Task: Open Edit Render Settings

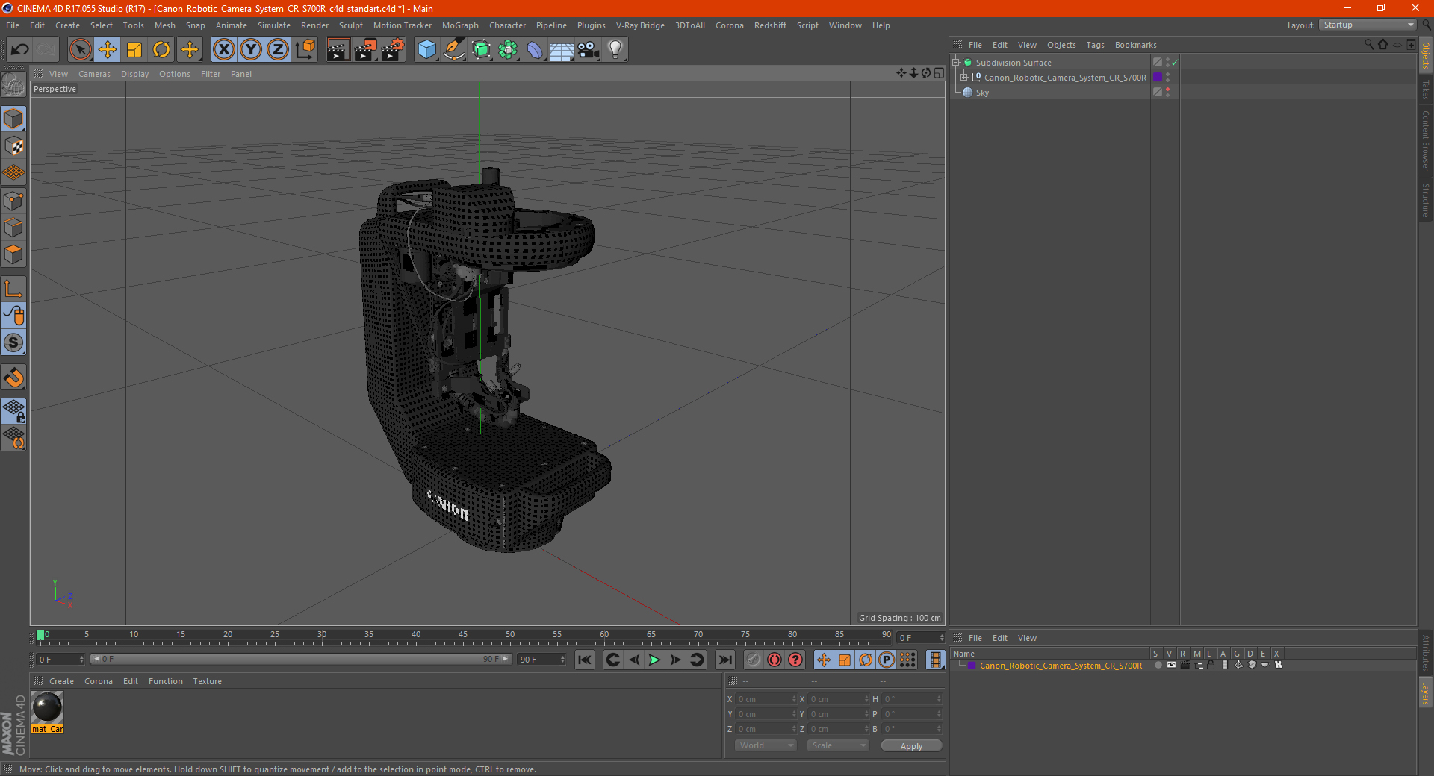Action: click(393, 50)
